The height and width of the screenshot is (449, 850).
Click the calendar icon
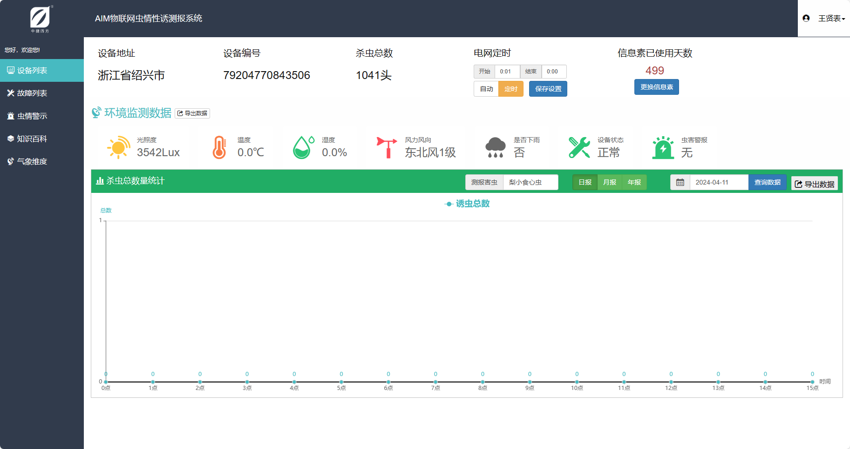point(680,182)
